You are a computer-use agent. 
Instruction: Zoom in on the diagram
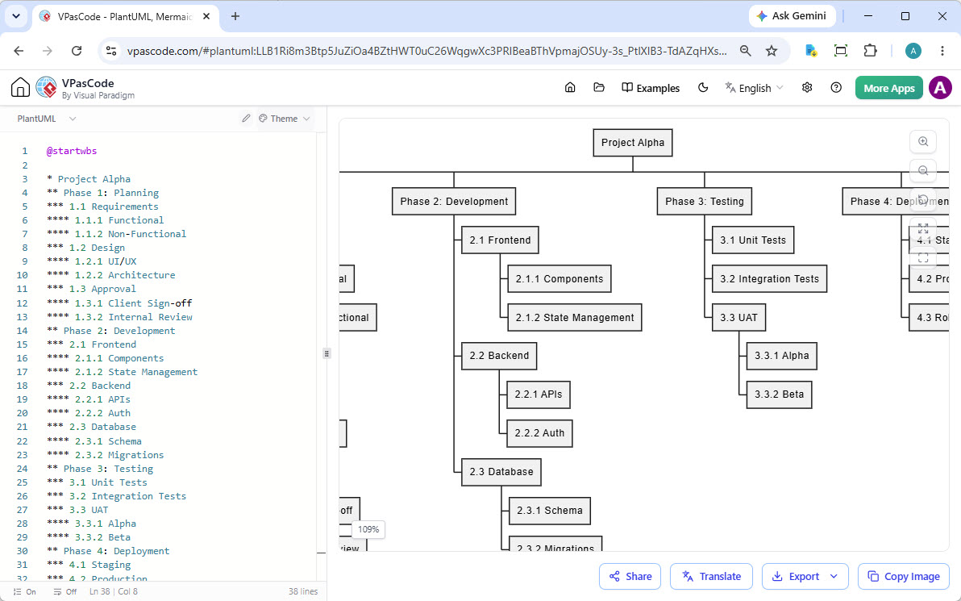click(x=923, y=142)
